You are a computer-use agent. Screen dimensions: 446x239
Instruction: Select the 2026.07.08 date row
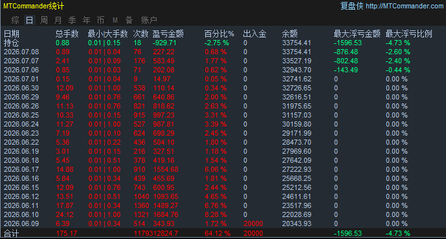pyautogui.click(x=21, y=52)
